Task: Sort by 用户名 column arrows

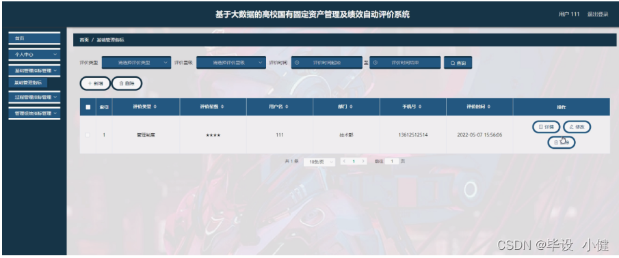Action: (287, 106)
